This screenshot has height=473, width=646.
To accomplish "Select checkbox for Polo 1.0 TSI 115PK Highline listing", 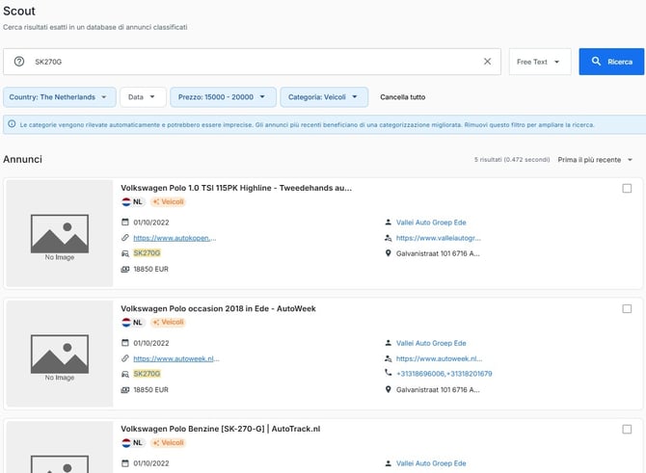I will [x=627, y=188].
